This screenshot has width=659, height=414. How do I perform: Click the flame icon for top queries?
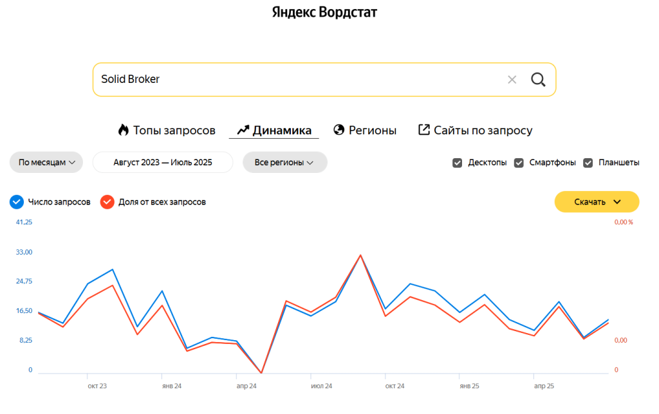[x=124, y=130]
